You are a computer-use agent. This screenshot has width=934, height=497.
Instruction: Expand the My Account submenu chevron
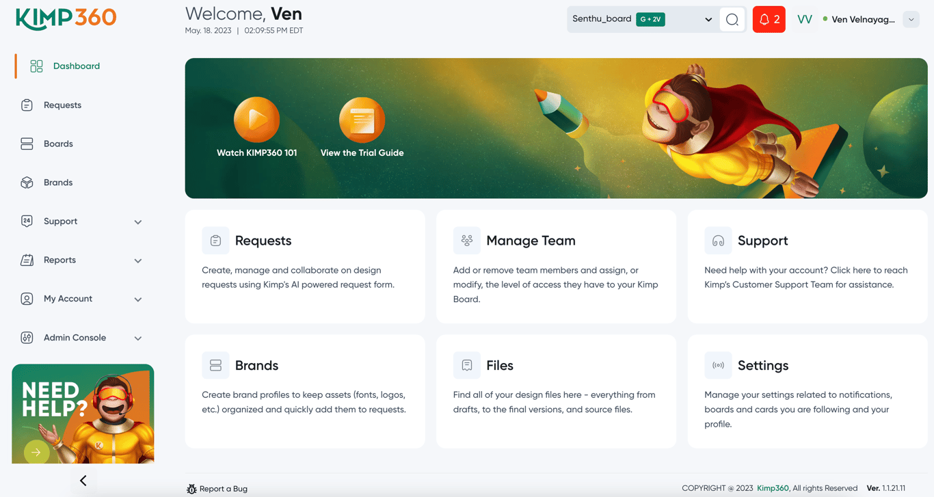coord(138,299)
